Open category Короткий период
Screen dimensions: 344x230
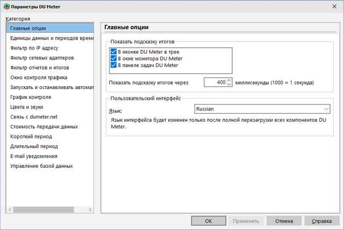tap(50, 137)
